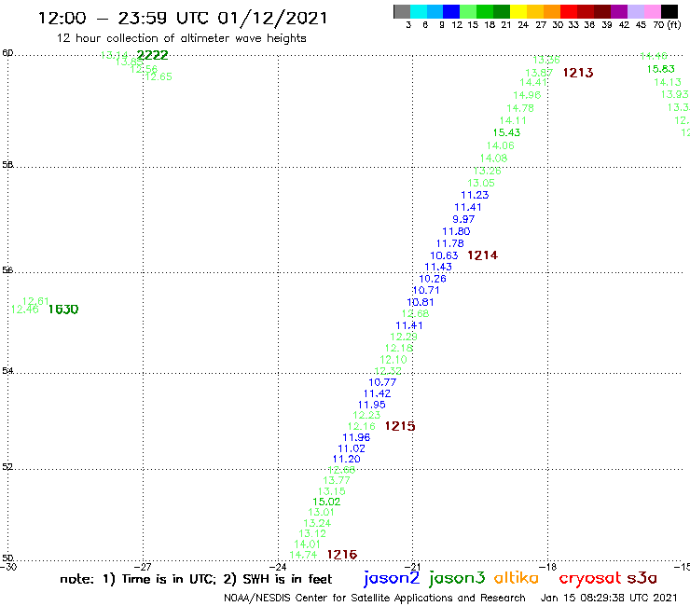Click the wave height value '15.43'

click(x=506, y=132)
